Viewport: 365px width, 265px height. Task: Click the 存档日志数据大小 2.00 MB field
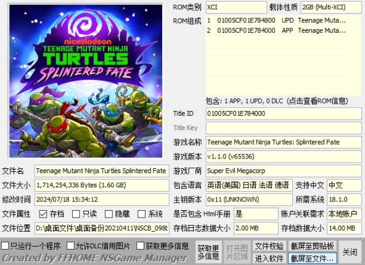pos(256,228)
